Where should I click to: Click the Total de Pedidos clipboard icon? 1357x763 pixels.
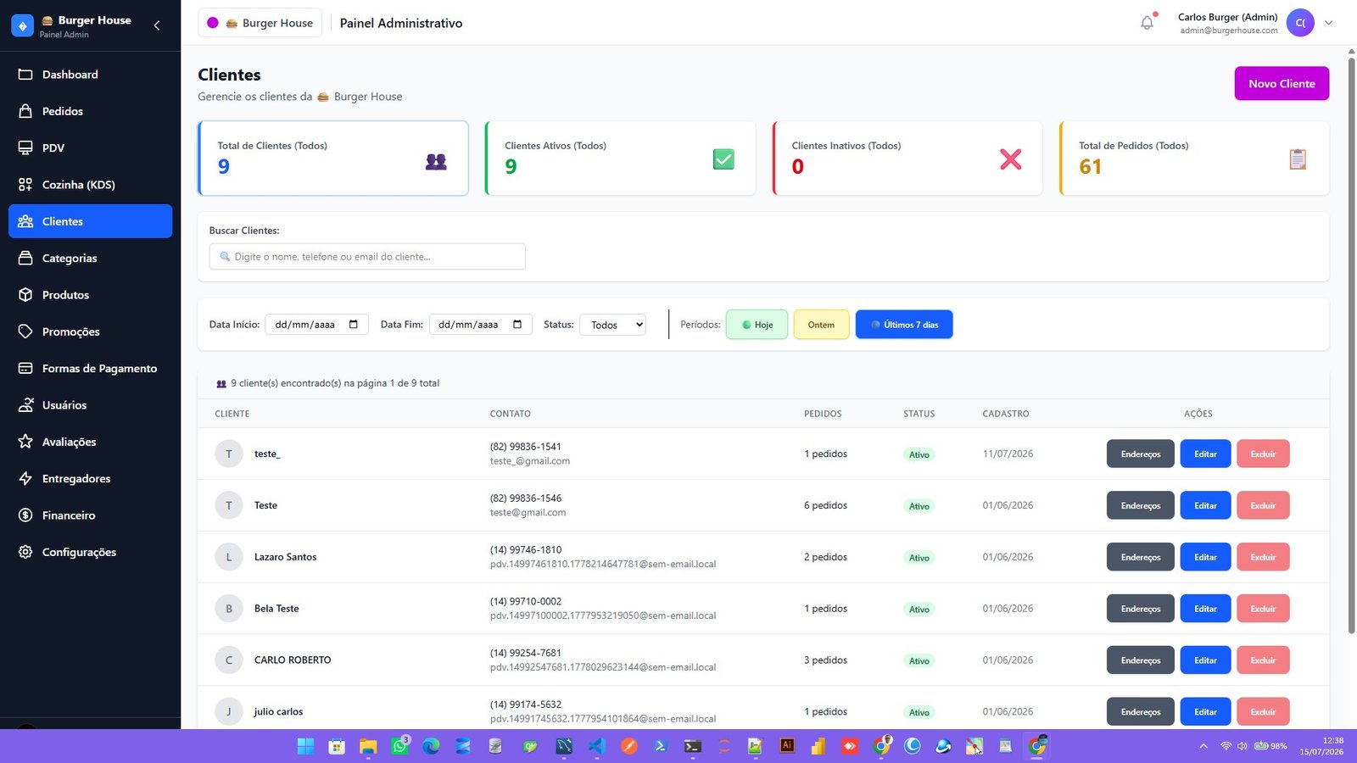(x=1298, y=159)
